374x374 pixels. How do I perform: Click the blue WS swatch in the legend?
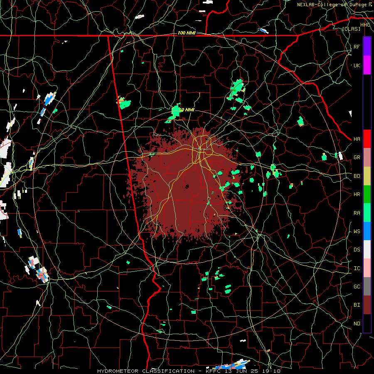pos(367,231)
